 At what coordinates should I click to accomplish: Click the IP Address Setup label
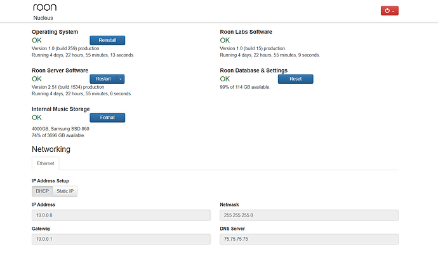pyautogui.click(x=50, y=181)
